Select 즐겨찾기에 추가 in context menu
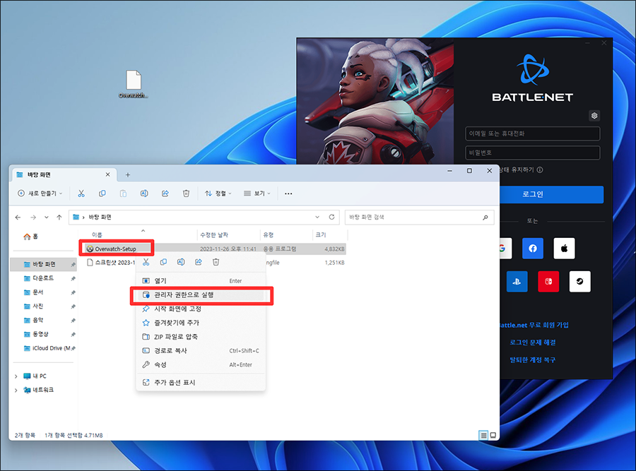The width and height of the screenshot is (636, 471). pyautogui.click(x=201, y=323)
